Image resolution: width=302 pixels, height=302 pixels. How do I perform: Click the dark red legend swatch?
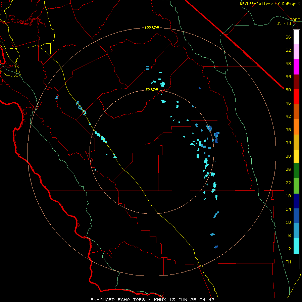pyautogui.click(x=296, y=82)
